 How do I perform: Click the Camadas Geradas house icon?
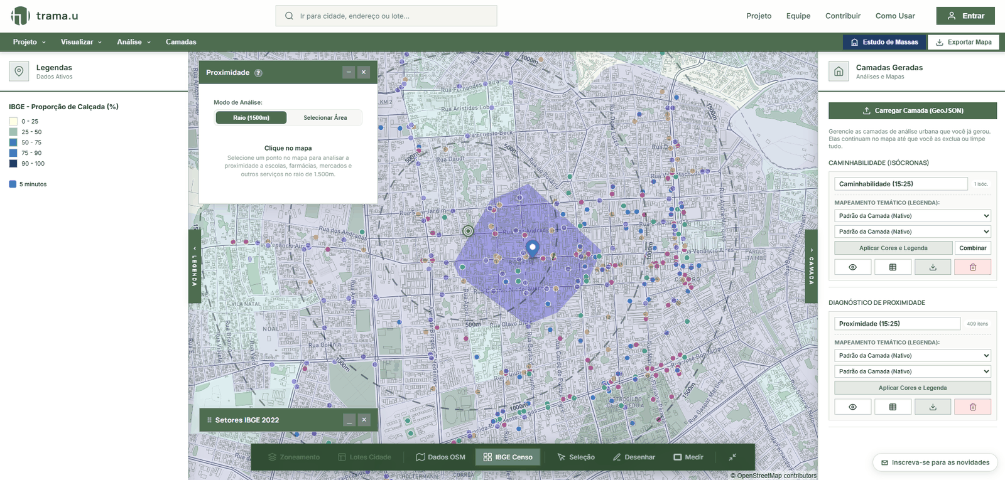coord(839,71)
